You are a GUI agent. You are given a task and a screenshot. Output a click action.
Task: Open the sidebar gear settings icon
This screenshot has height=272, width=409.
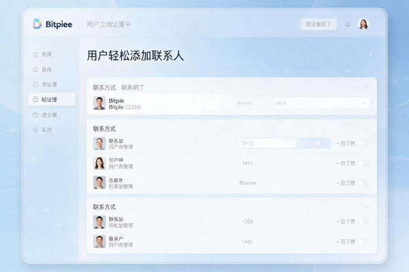click(x=35, y=130)
